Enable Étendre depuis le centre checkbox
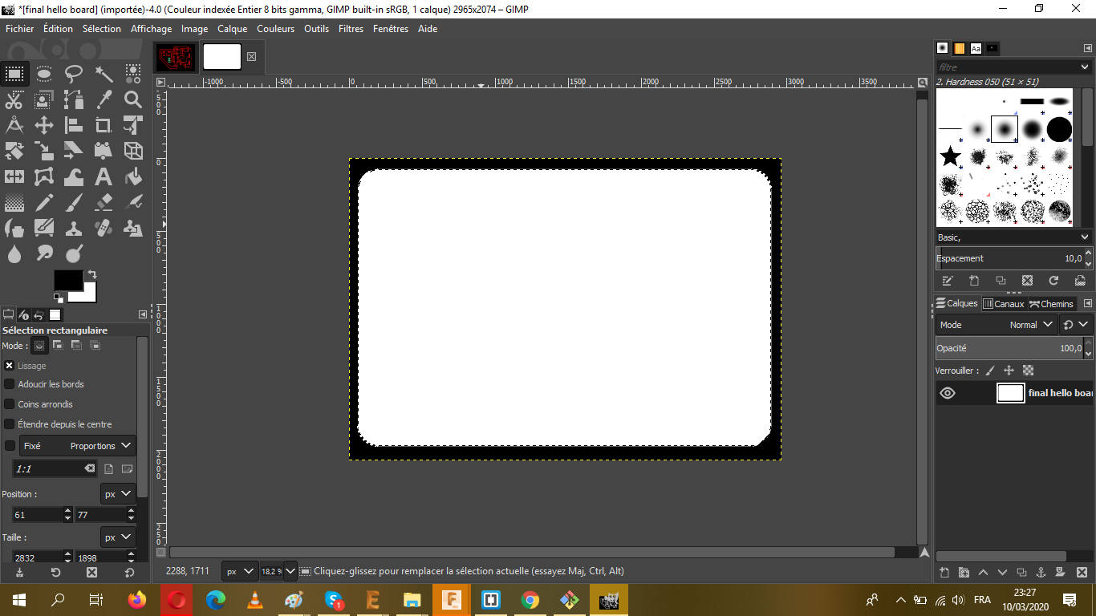This screenshot has height=616, width=1096. tap(10, 424)
